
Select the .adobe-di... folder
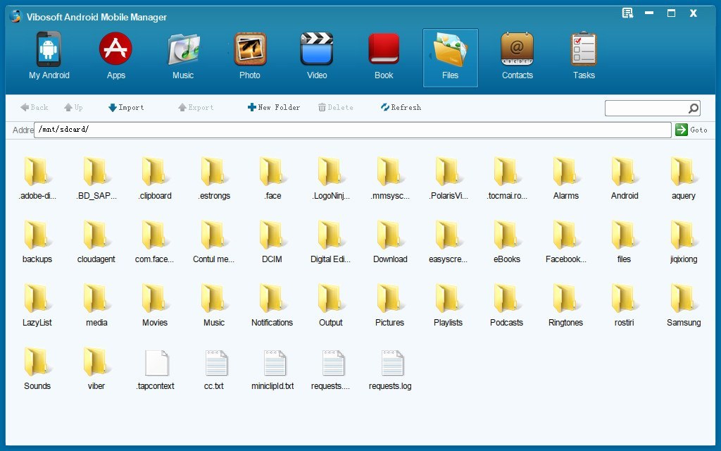pos(37,178)
